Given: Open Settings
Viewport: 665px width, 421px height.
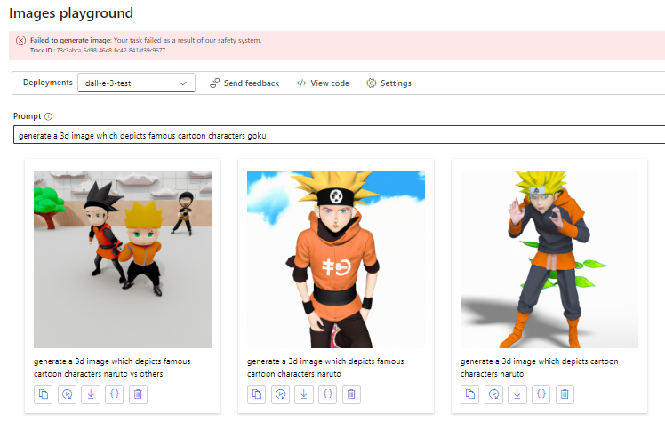Looking at the screenshot, I should pyautogui.click(x=389, y=83).
